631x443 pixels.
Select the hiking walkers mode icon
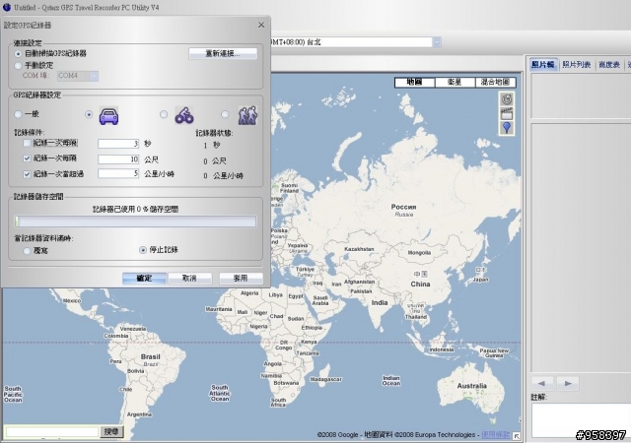247,115
